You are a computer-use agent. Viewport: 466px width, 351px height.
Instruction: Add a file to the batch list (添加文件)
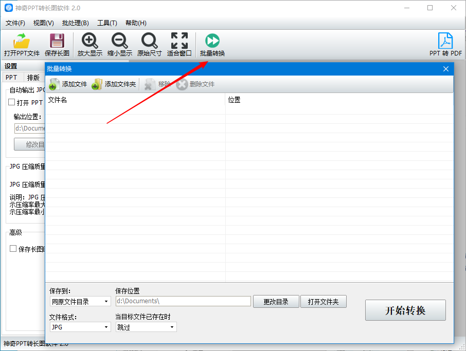68,84
